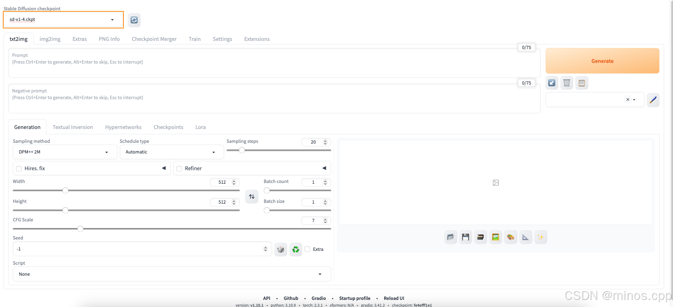The width and height of the screenshot is (673, 307).
Task: Expand the Refiner section arrow
Action: (324, 168)
